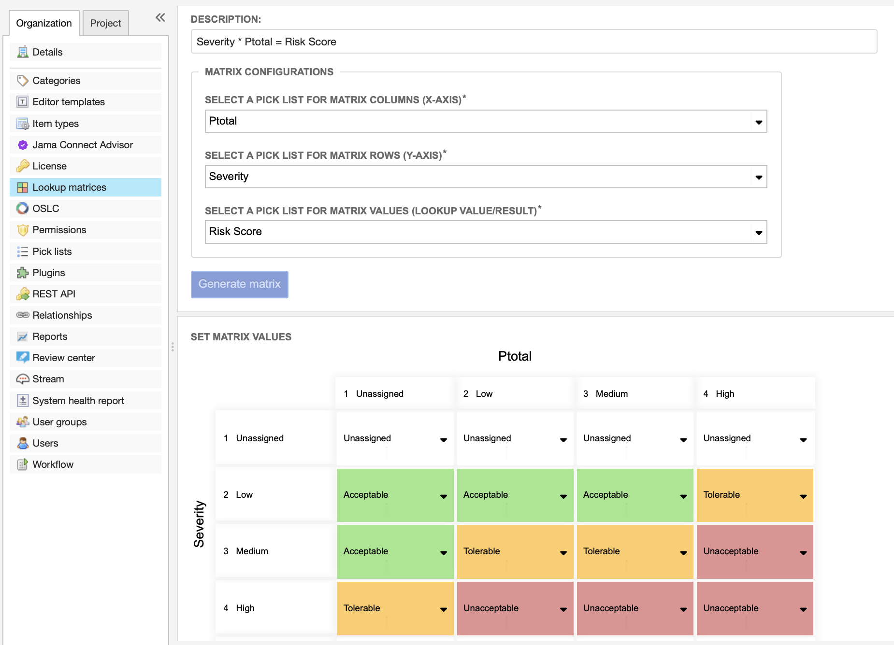Click the Description text field
This screenshot has width=894, height=645.
[534, 42]
